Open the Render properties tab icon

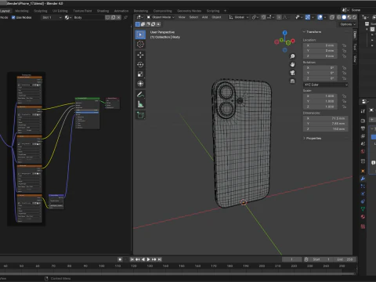click(363, 121)
